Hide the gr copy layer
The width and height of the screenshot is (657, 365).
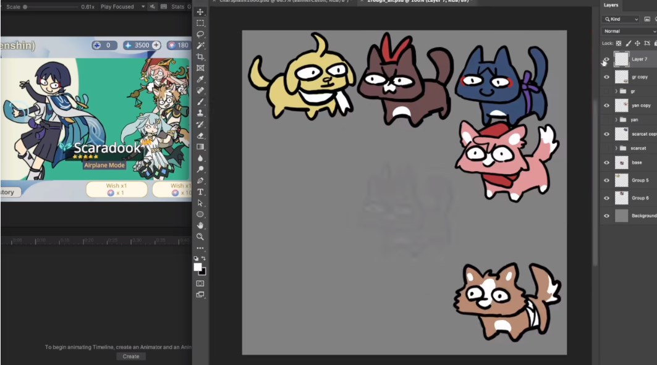coord(606,77)
